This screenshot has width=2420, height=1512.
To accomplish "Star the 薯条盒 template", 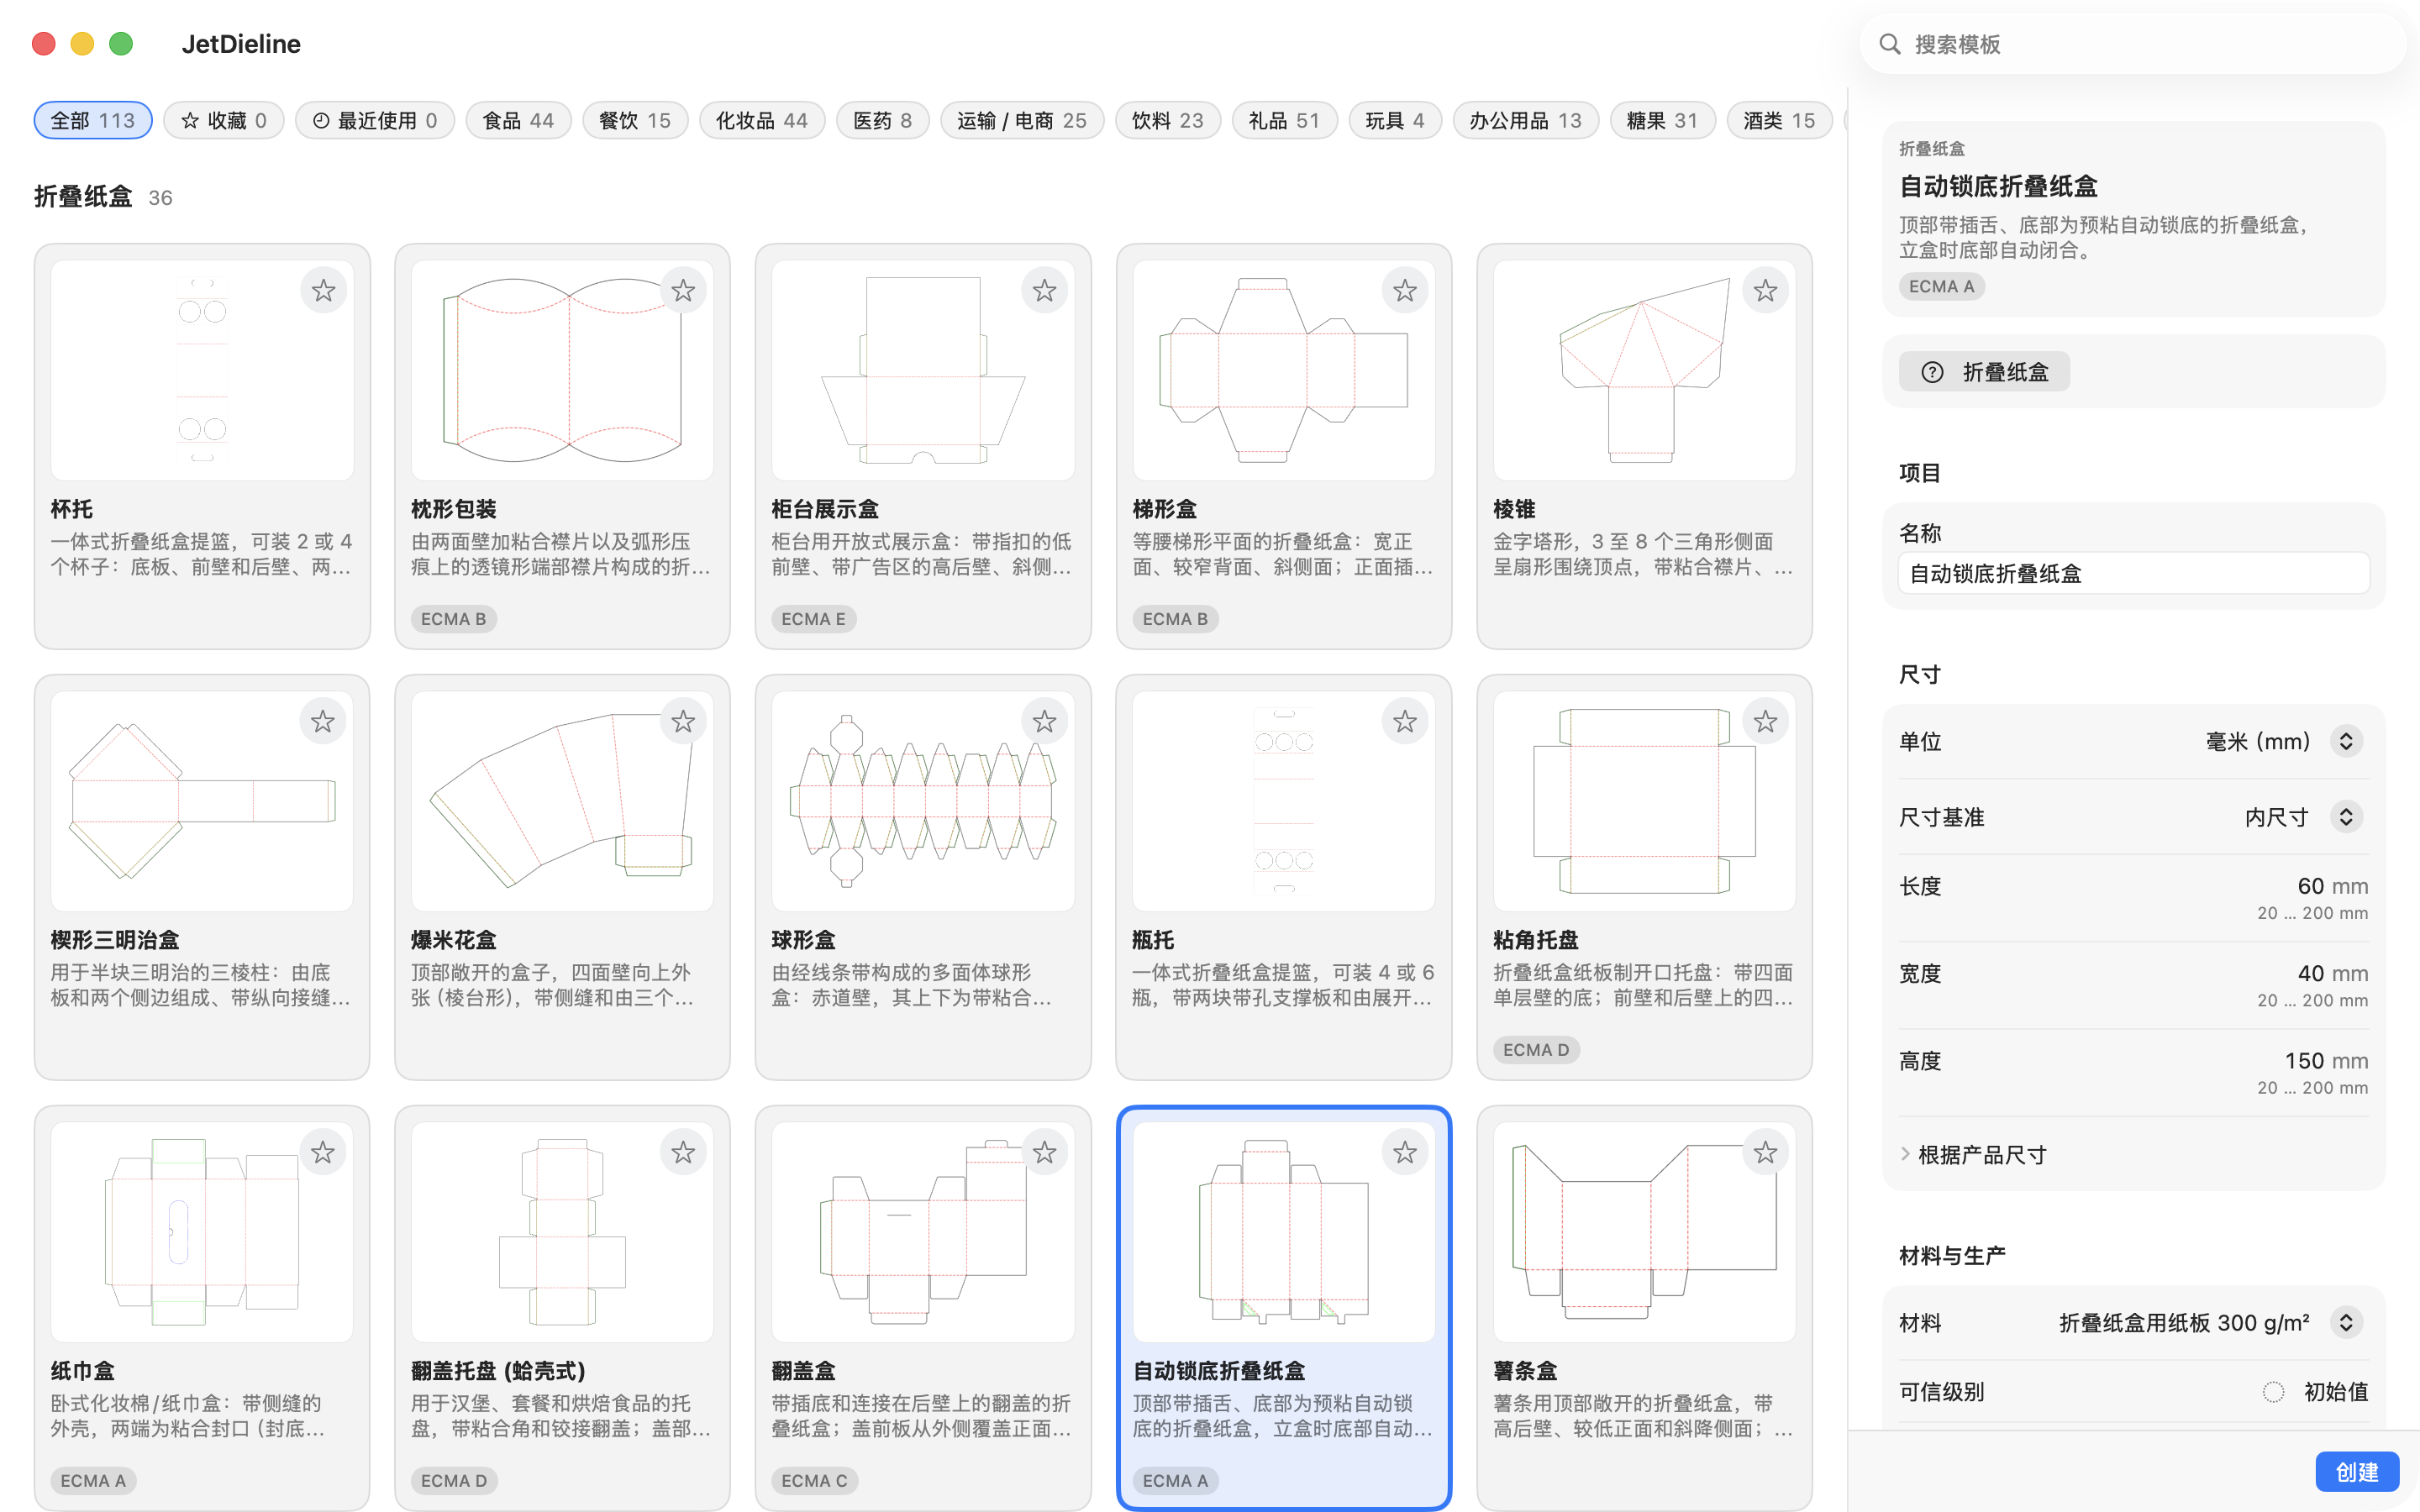I will pos(1765,1153).
